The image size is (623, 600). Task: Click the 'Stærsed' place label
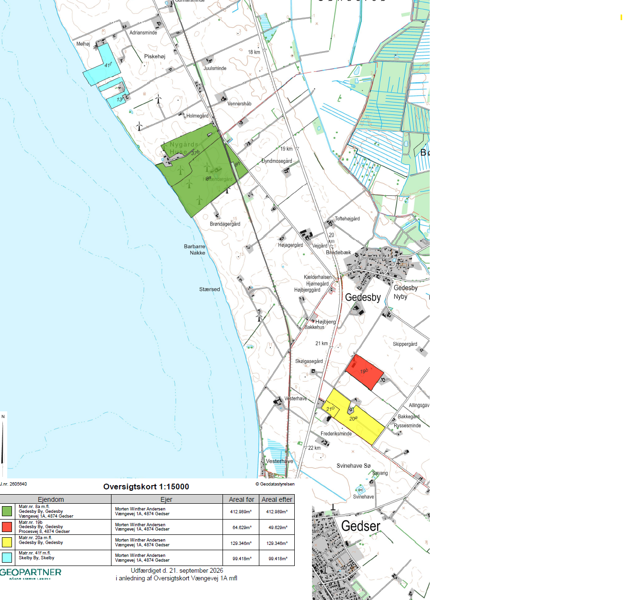(210, 289)
